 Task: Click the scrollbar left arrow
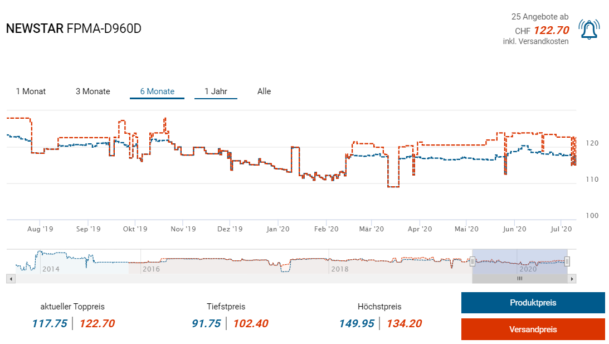point(10,278)
